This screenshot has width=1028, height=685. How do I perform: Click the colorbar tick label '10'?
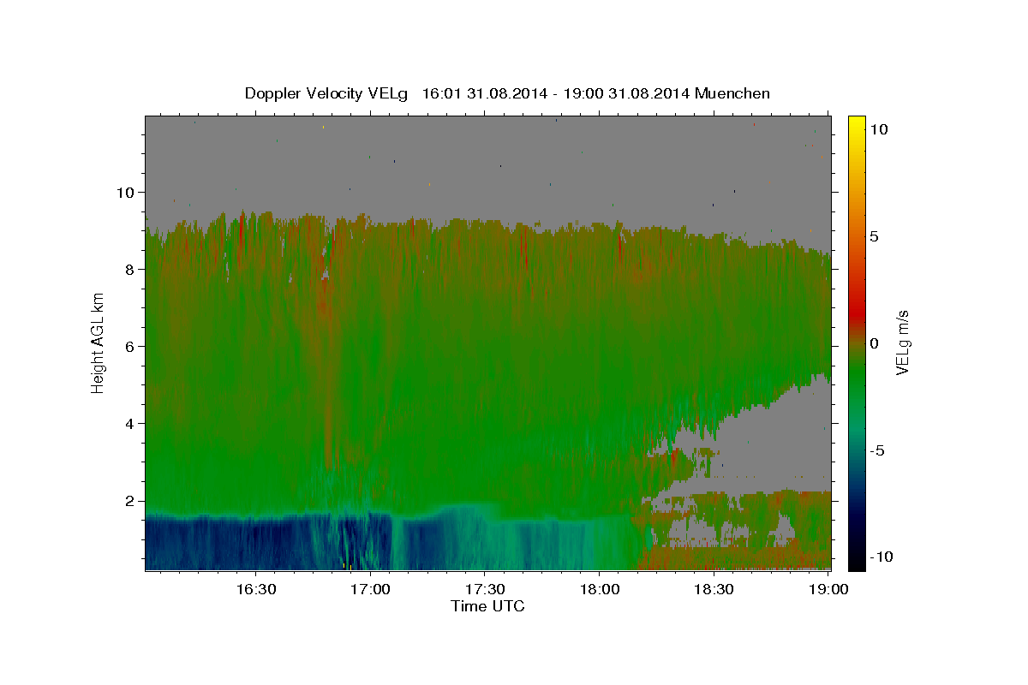[879, 129]
